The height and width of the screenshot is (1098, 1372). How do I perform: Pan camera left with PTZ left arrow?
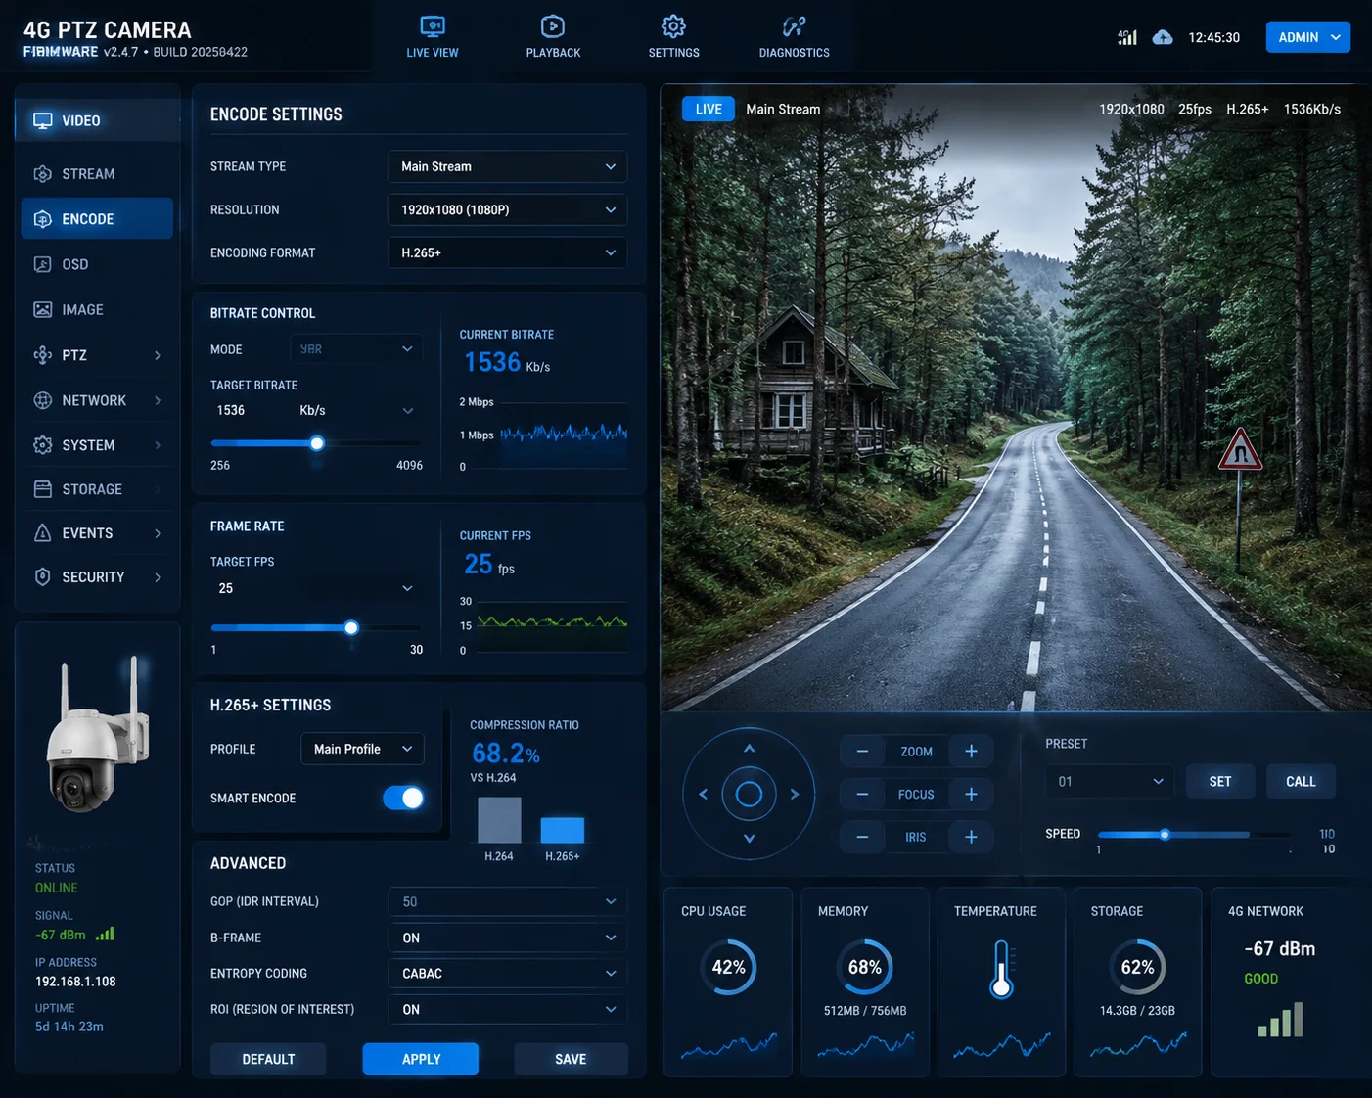pos(703,794)
